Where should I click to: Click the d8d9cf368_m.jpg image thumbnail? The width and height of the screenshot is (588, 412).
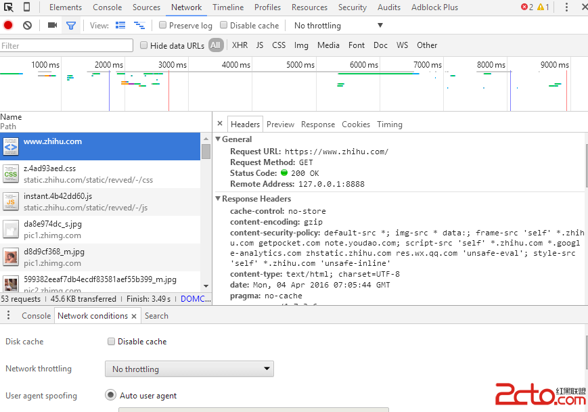pos(11,258)
